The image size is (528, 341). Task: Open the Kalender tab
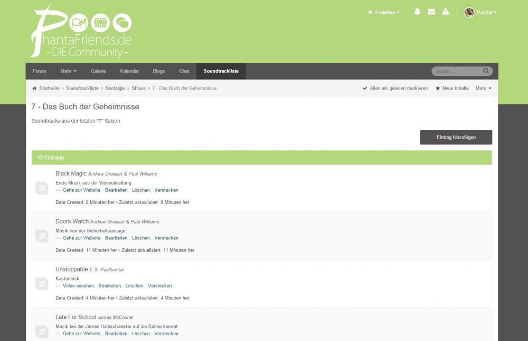tap(129, 71)
